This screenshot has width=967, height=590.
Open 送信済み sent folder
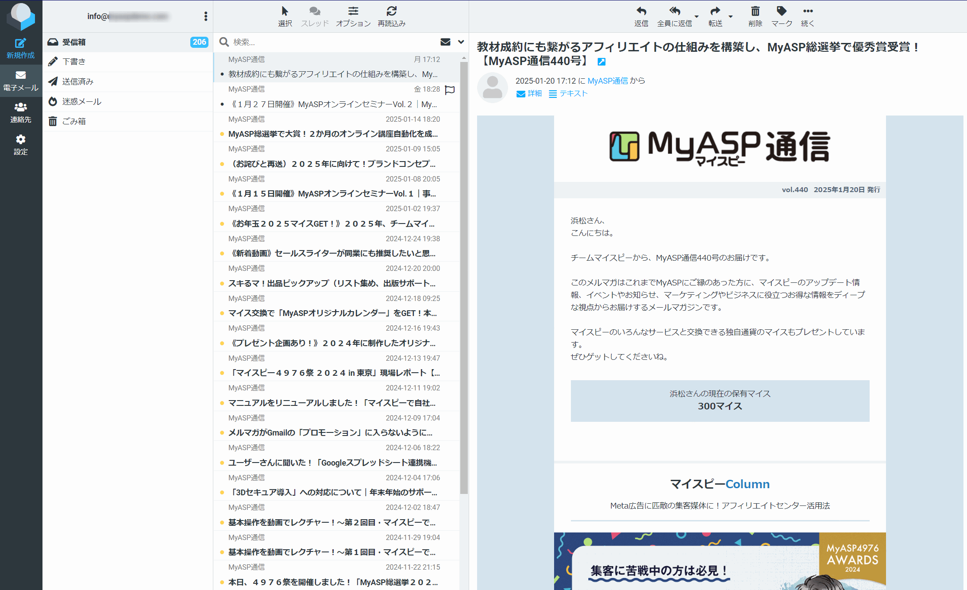pyautogui.click(x=127, y=81)
